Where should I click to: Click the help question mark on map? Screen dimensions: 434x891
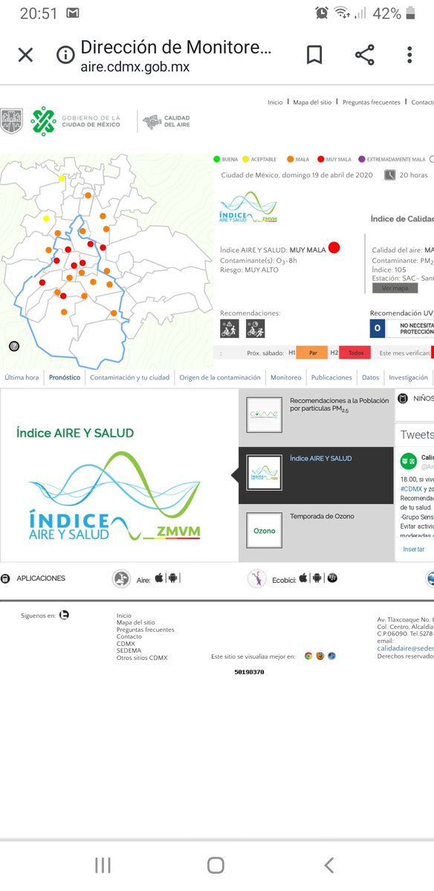coord(14,346)
